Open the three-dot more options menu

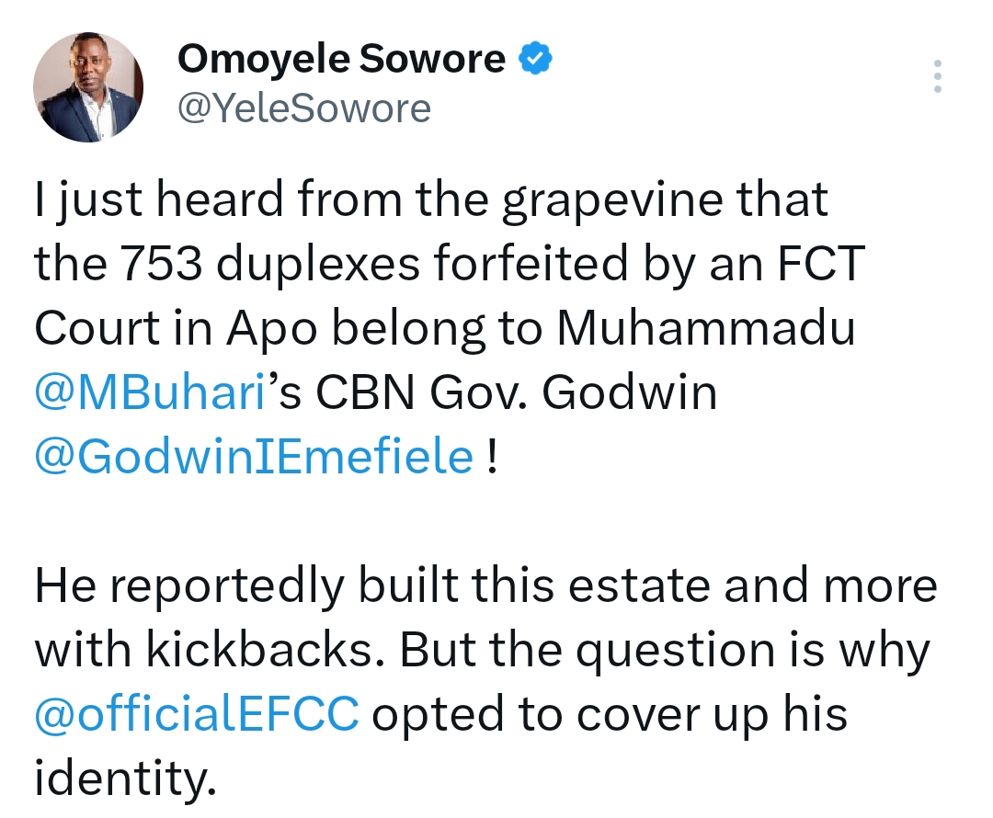[x=937, y=76]
